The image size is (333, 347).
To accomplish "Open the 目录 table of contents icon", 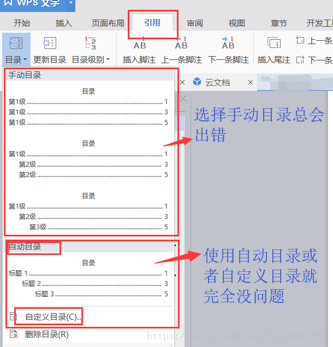I will pos(16,43).
